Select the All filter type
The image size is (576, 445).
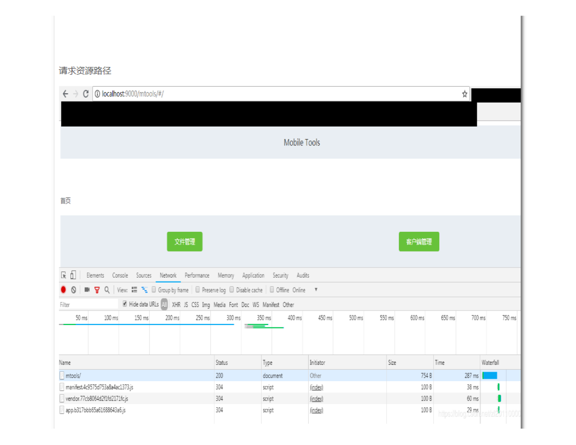[164, 304]
